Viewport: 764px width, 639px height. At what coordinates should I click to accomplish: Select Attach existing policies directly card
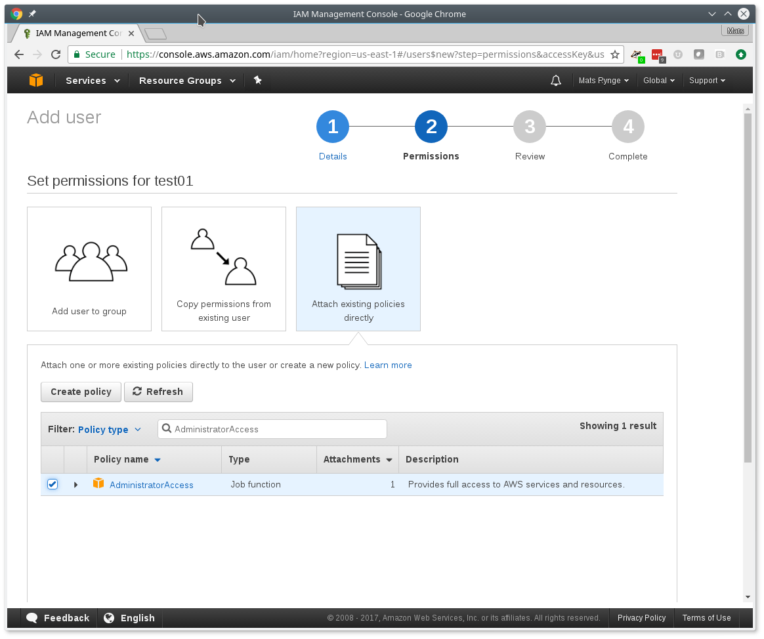pos(358,269)
